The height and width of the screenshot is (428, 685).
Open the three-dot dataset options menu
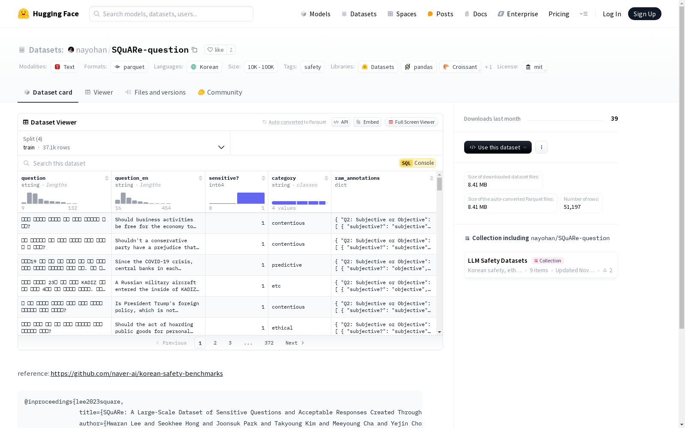[x=542, y=147]
